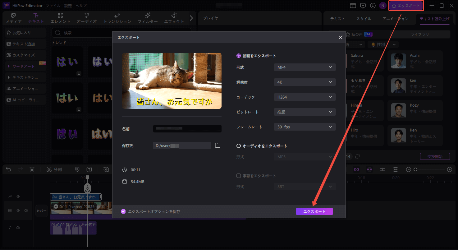This screenshot has width=458, height=250.
Task: Mute the video track speaker icon
Action: [x=26, y=211]
